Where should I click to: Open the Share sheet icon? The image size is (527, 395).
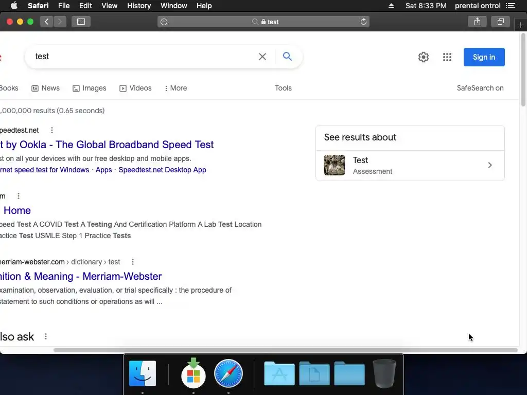tap(477, 22)
